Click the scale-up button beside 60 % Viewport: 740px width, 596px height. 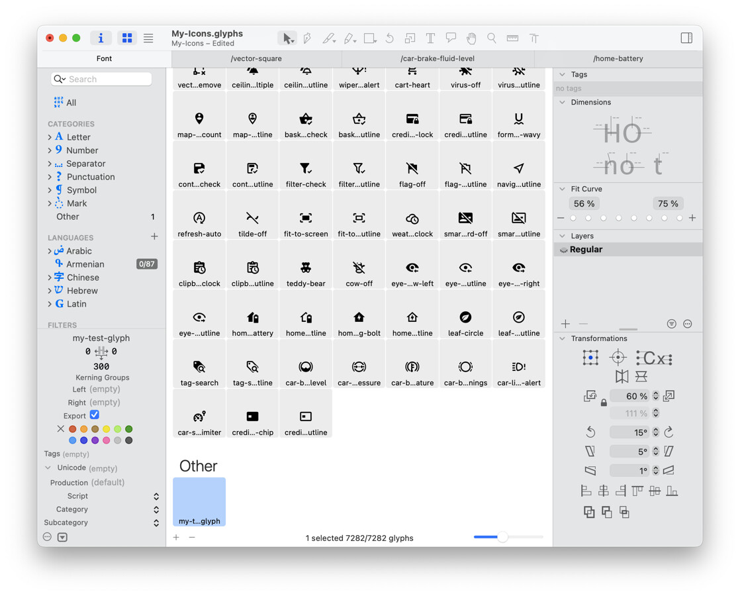pyautogui.click(x=669, y=396)
